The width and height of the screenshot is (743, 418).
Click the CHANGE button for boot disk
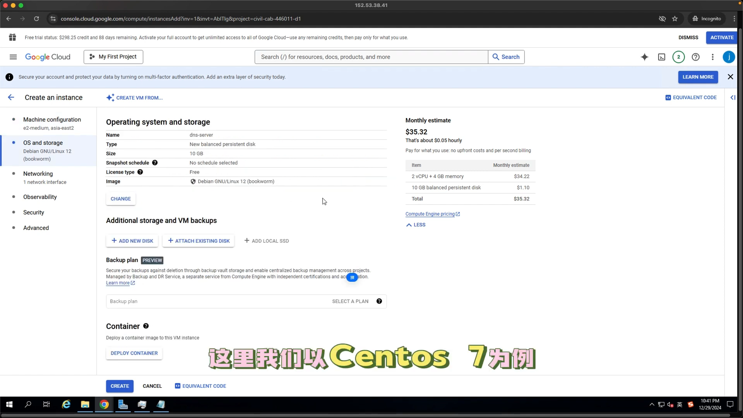pyautogui.click(x=121, y=199)
